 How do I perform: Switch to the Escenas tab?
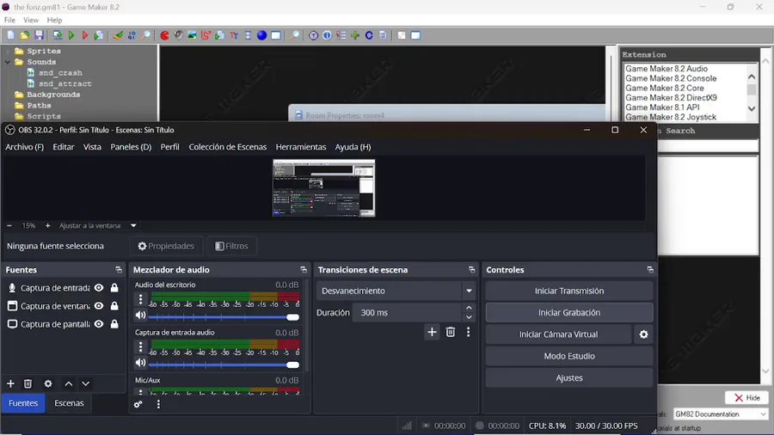point(69,403)
